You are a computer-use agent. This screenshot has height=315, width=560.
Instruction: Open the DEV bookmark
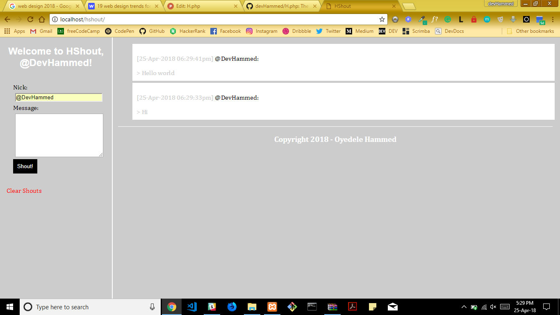388,31
